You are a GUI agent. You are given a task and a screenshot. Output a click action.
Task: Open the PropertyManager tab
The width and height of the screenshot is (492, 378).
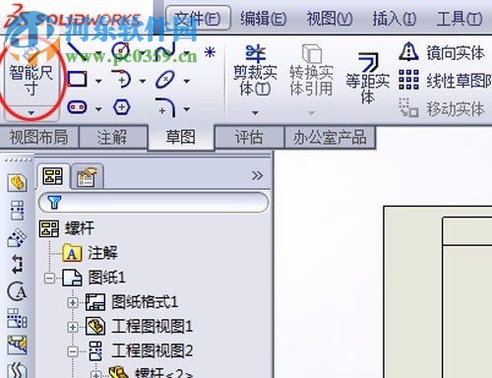[x=87, y=177]
